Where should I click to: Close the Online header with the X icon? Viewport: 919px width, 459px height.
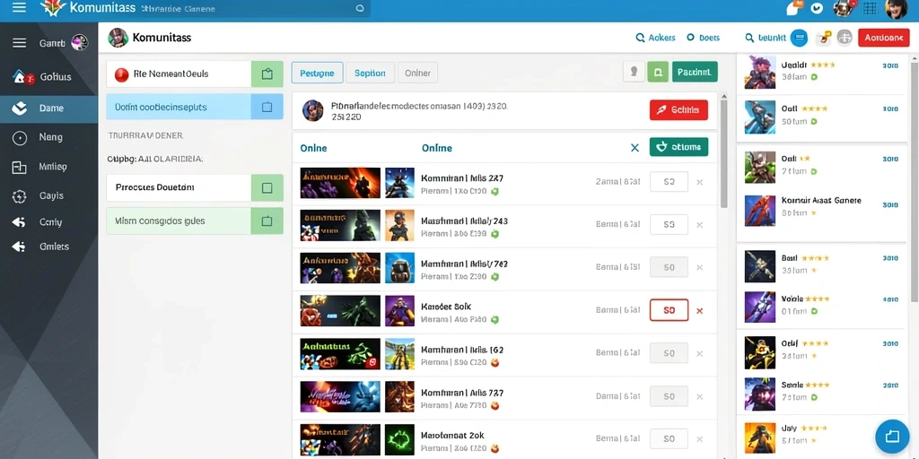[x=635, y=148]
